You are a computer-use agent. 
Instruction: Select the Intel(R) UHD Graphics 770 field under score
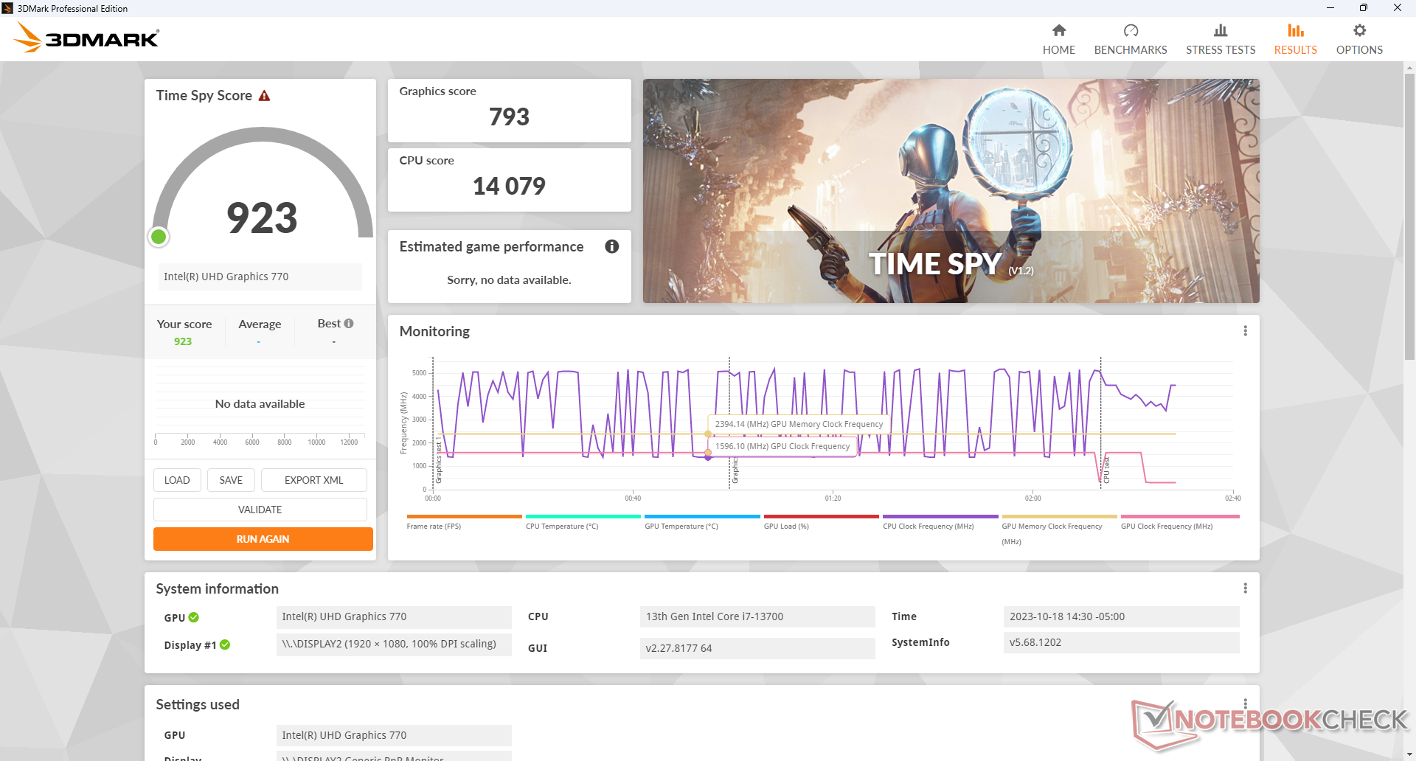tap(260, 277)
